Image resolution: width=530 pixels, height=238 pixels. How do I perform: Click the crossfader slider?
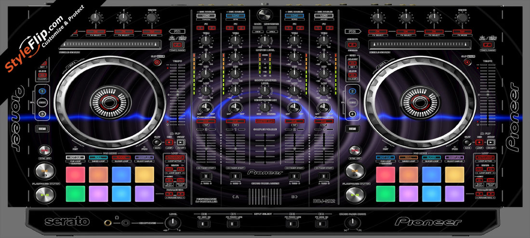(265, 197)
